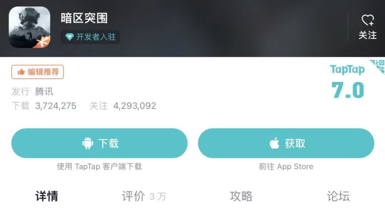
Task: Click the 获取 get button
Action: [x=286, y=143]
